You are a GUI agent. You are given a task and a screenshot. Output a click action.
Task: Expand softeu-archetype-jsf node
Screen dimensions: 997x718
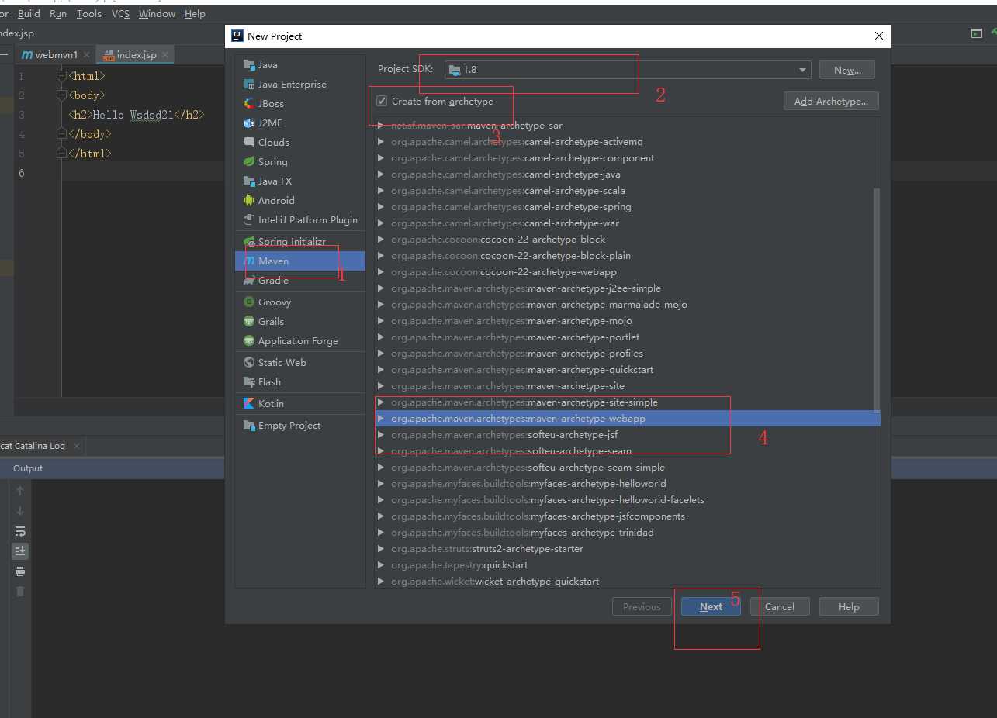[x=380, y=435]
